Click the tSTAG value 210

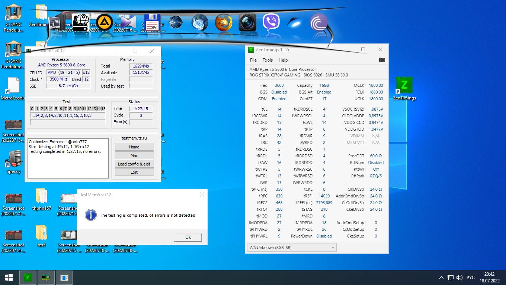click(324, 209)
